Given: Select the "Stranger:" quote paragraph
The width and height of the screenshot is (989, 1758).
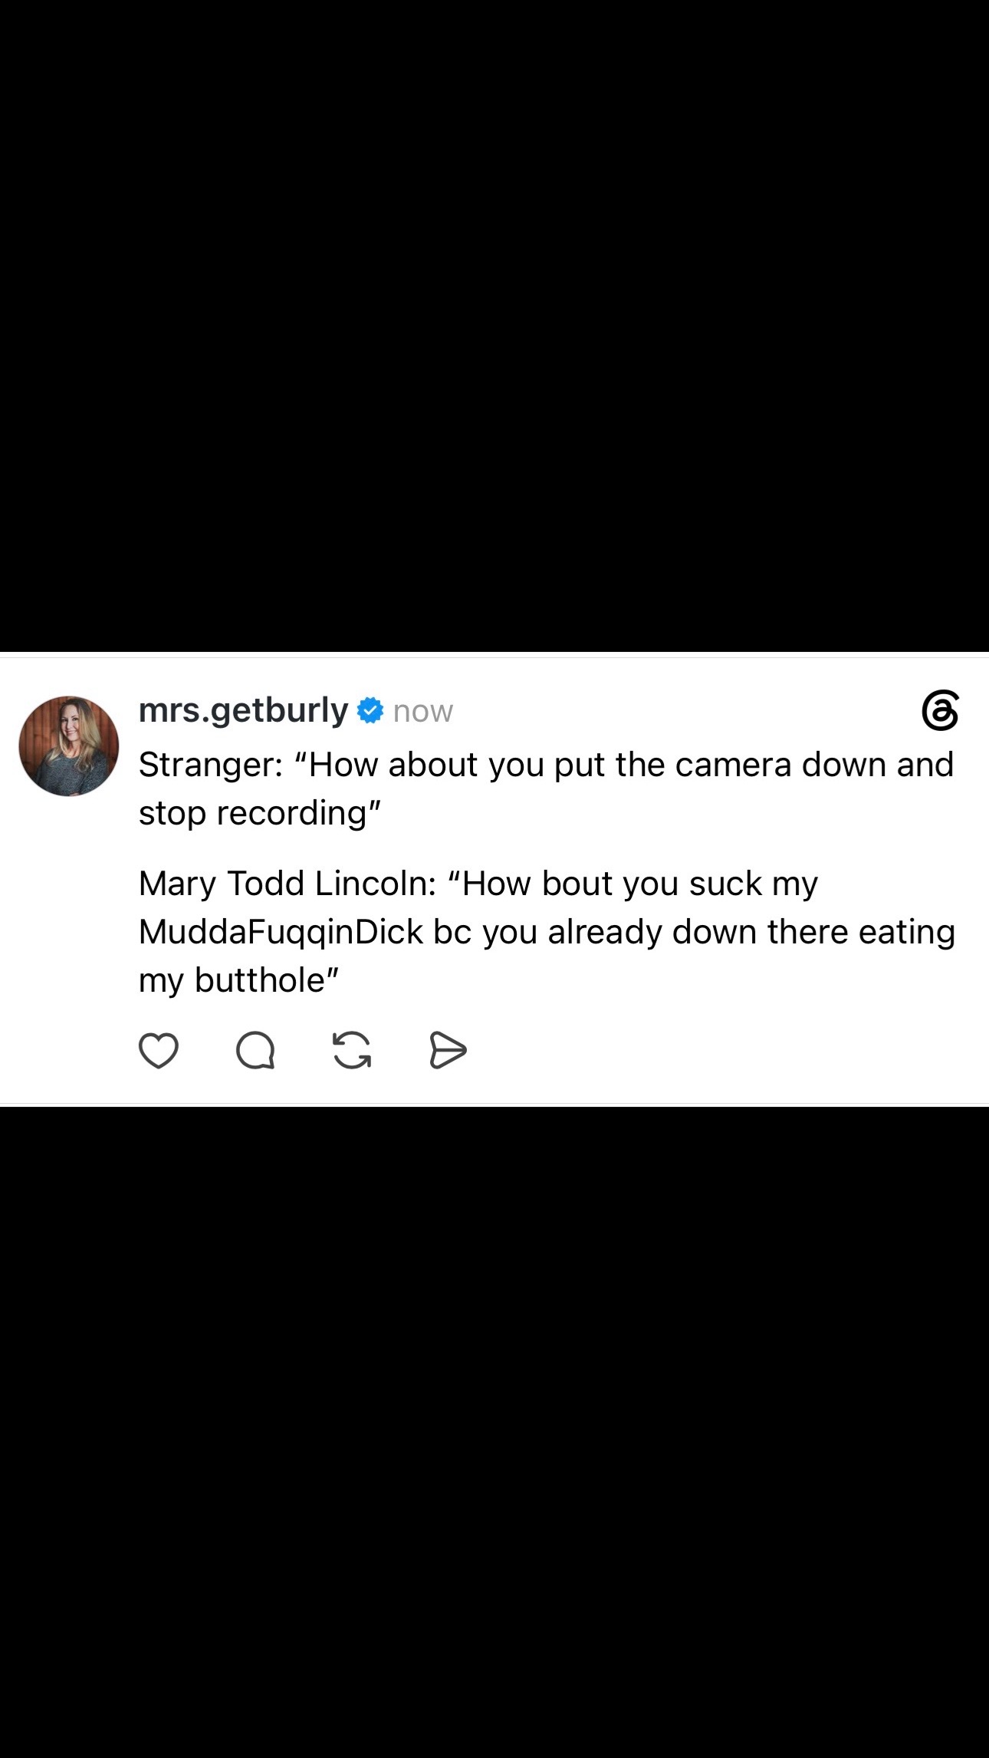Looking at the screenshot, I should [x=546, y=788].
